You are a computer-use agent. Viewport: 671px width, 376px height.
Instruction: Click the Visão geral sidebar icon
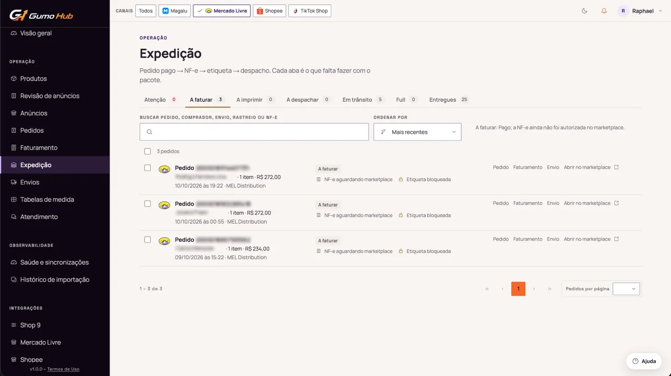click(14, 33)
